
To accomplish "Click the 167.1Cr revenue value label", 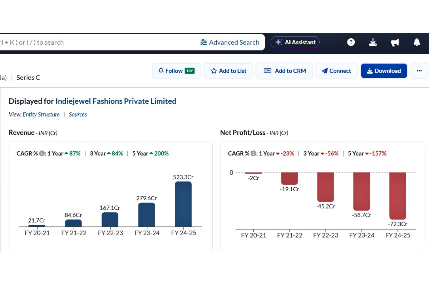I will pyautogui.click(x=110, y=208).
